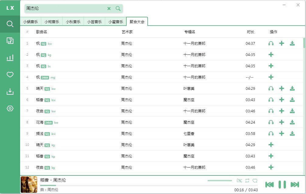306x194 pixels.
Task: Open the leaderboard chart icon in sidebar
Action: 10,58
